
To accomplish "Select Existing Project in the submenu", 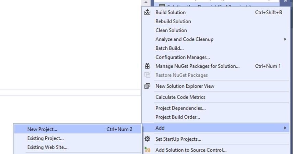I will click(46, 138).
